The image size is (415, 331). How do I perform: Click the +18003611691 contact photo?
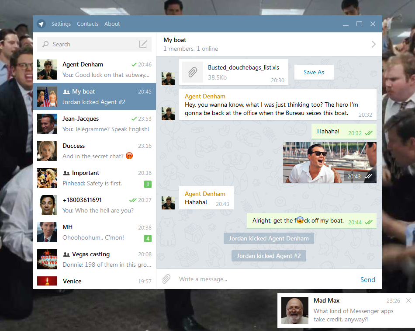(x=47, y=205)
